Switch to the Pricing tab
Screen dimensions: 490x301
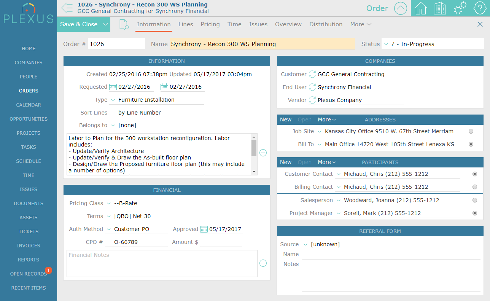click(210, 24)
